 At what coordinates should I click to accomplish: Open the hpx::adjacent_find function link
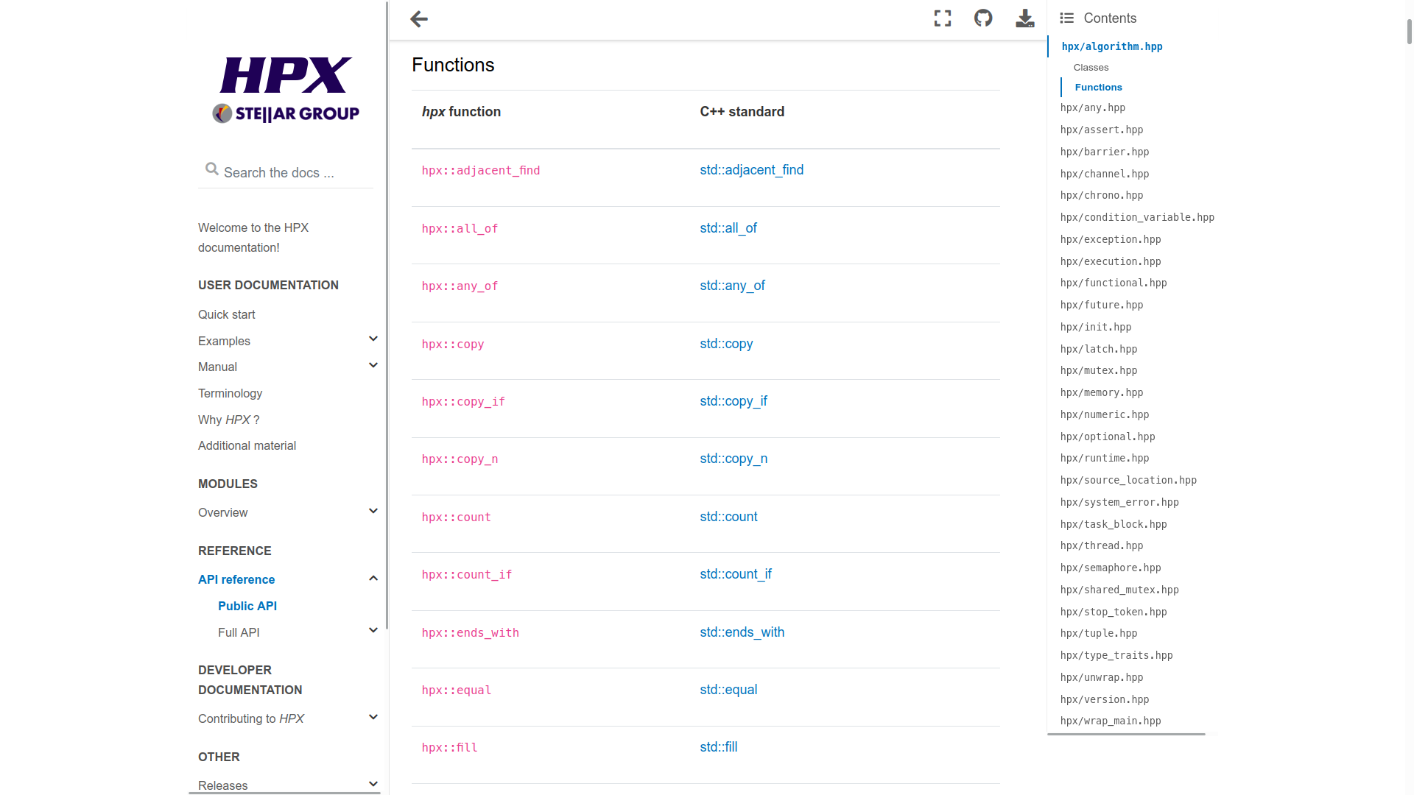pos(481,171)
